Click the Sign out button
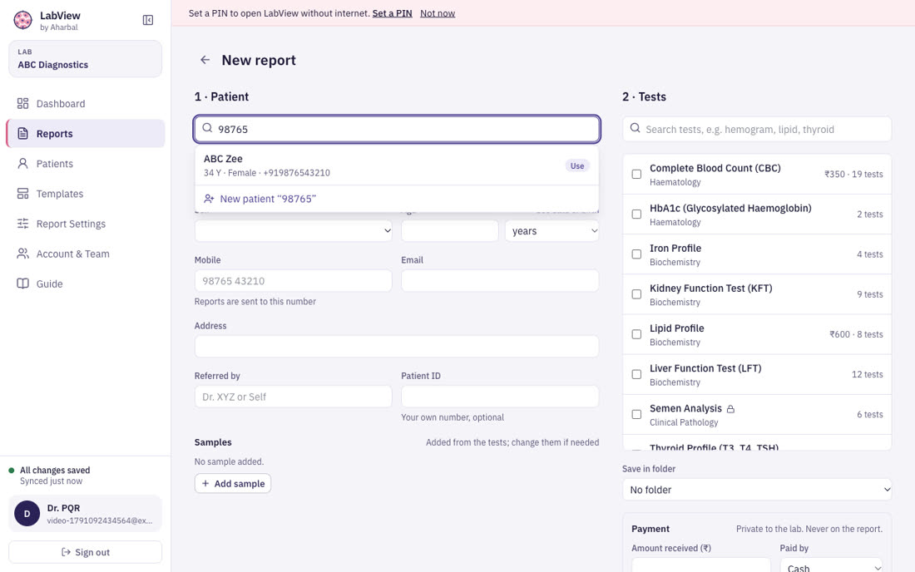The width and height of the screenshot is (915, 572). coord(85,552)
